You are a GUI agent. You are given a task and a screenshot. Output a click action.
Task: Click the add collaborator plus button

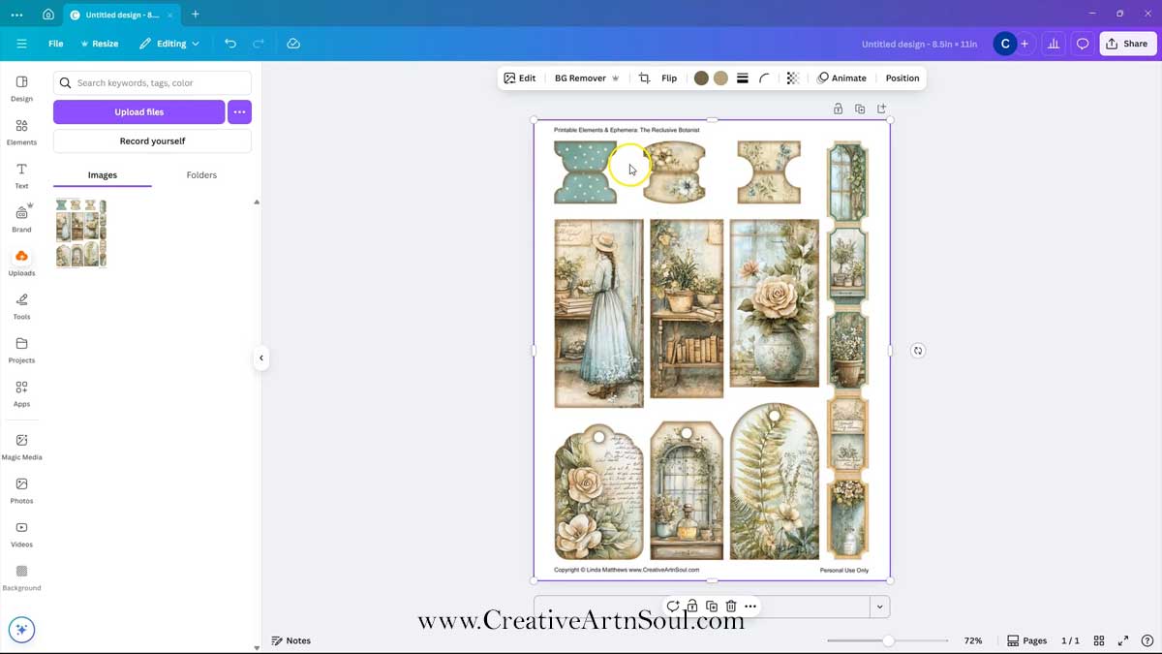1024,44
